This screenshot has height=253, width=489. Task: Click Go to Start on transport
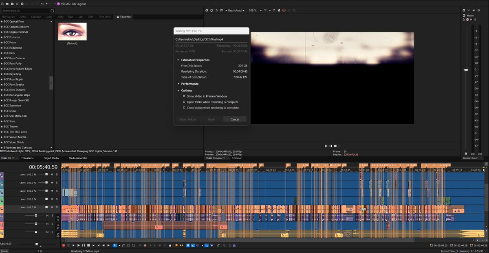coord(93,245)
